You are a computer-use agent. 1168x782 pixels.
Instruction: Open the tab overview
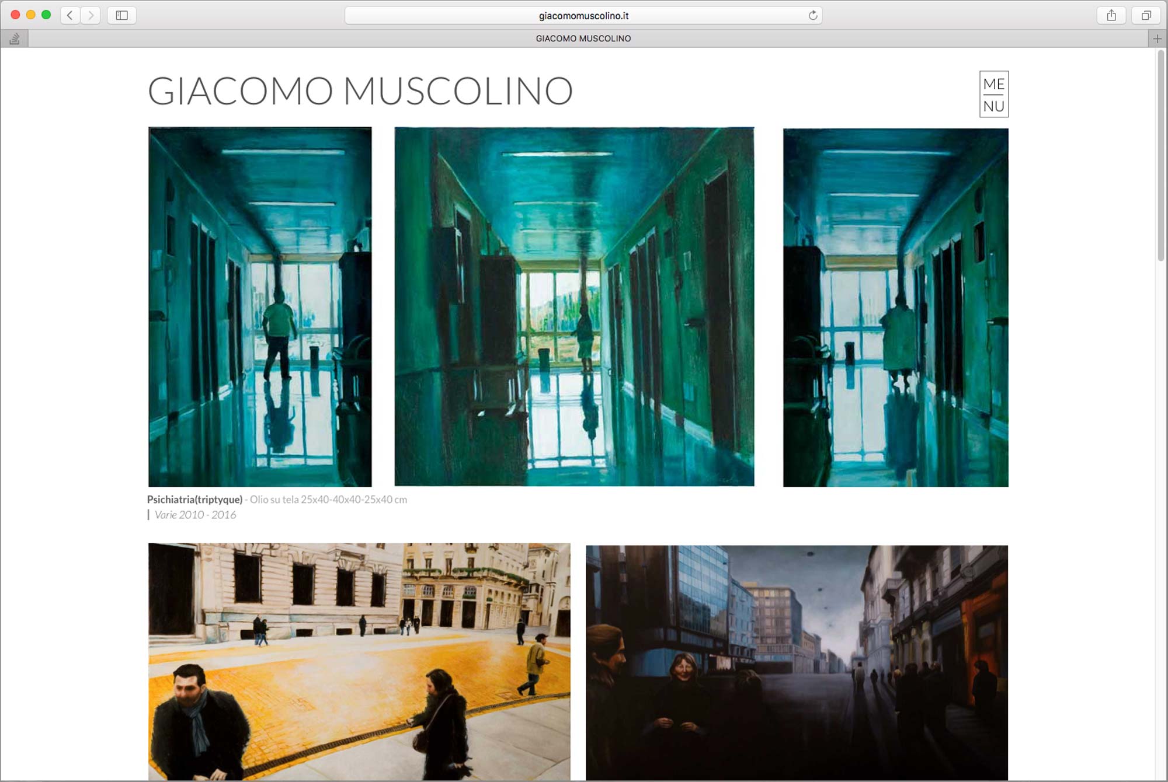tap(1146, 16)
